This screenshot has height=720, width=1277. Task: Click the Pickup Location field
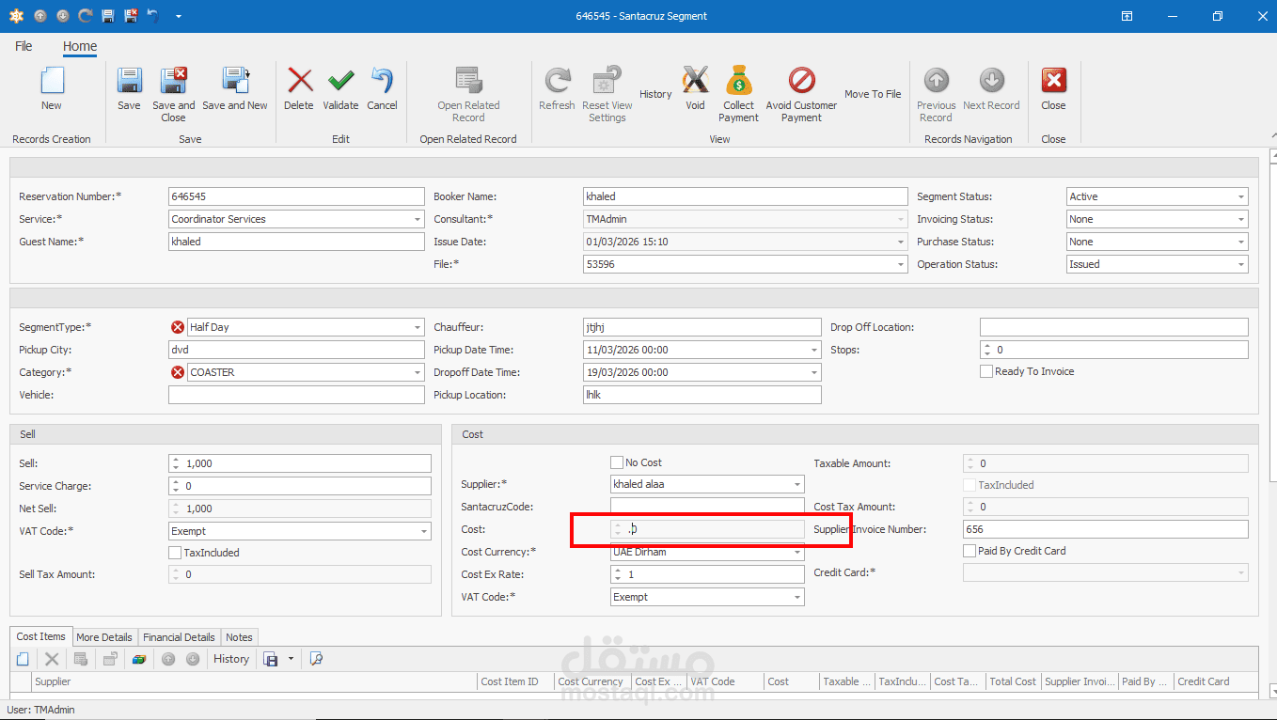702,395
